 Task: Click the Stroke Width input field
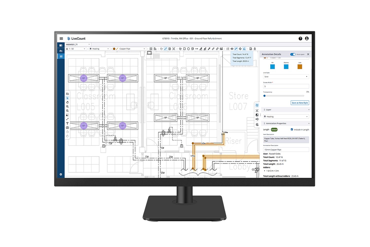(286, 86)
